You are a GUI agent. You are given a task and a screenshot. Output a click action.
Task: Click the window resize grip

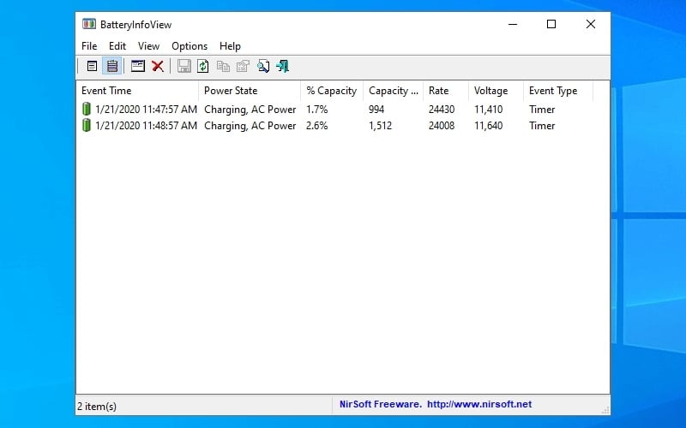pos(605,410)
